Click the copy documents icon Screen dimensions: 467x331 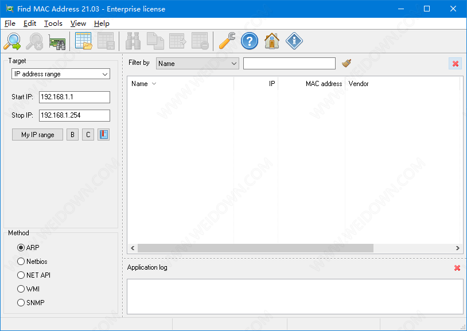[155, 41]
